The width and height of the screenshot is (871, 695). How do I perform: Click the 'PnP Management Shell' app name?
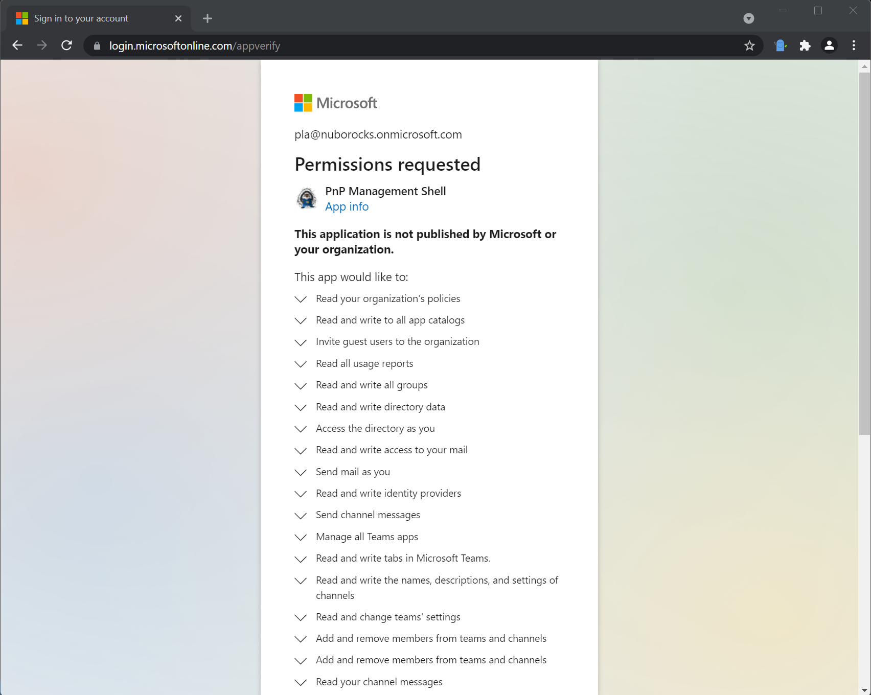385,191
